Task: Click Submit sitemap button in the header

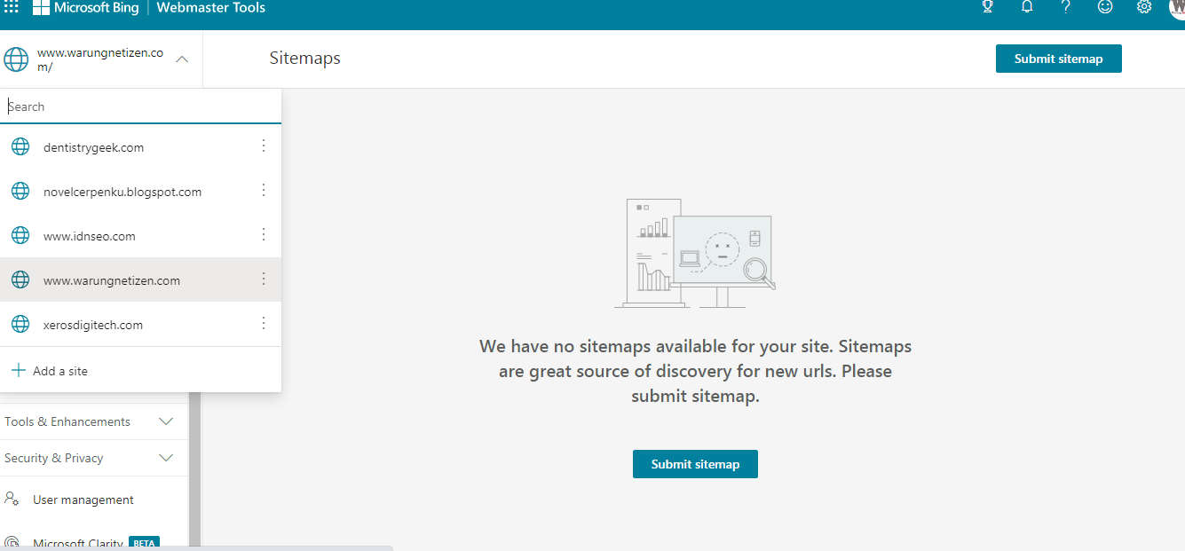Action: (1059, 59)
